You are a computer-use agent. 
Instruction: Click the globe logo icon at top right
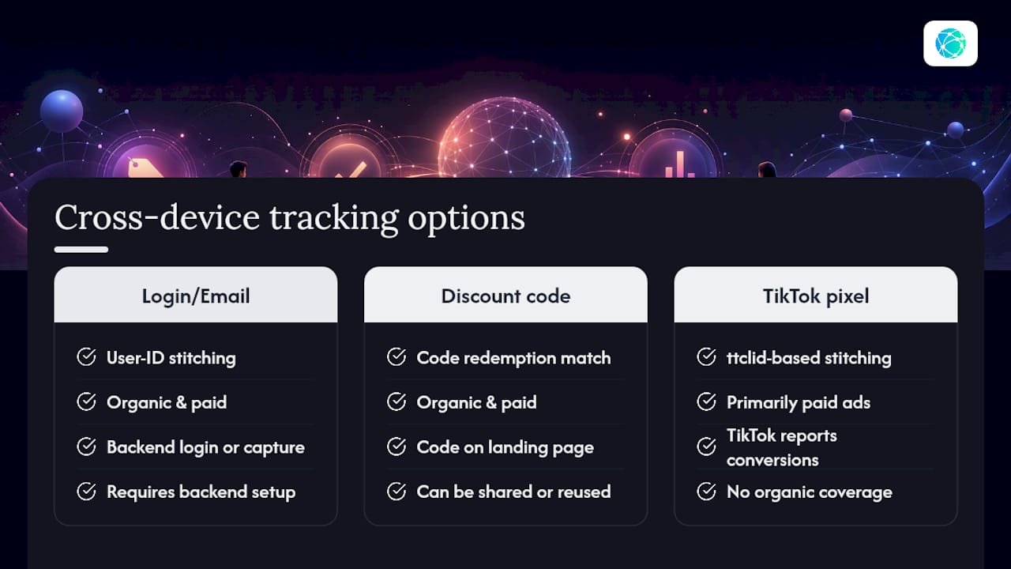click(950, 43)
